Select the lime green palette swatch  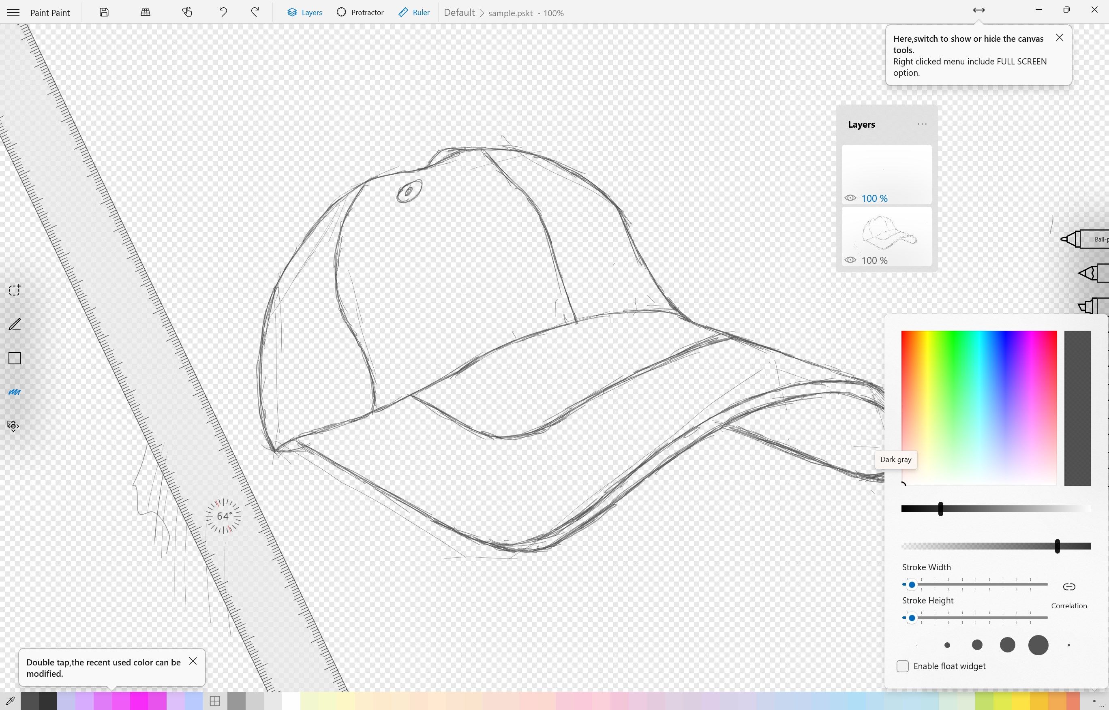coord(985,701)
